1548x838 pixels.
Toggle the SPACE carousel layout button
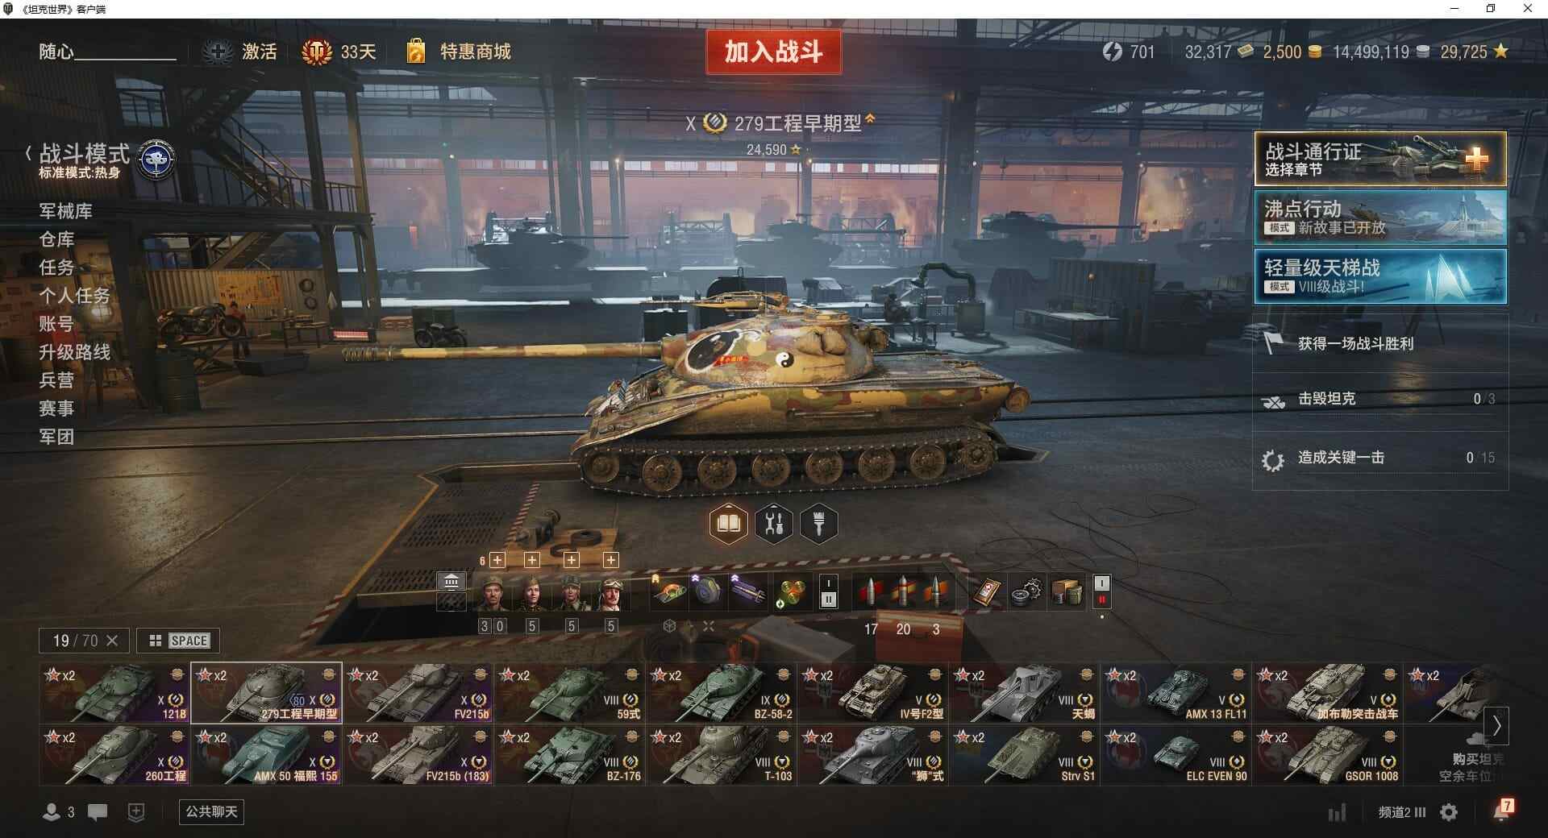[x=178, y=641]
